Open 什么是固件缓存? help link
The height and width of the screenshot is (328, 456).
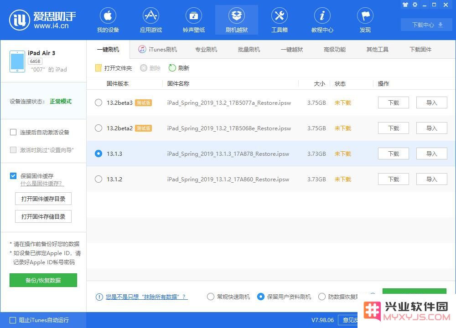pos(42,184)
